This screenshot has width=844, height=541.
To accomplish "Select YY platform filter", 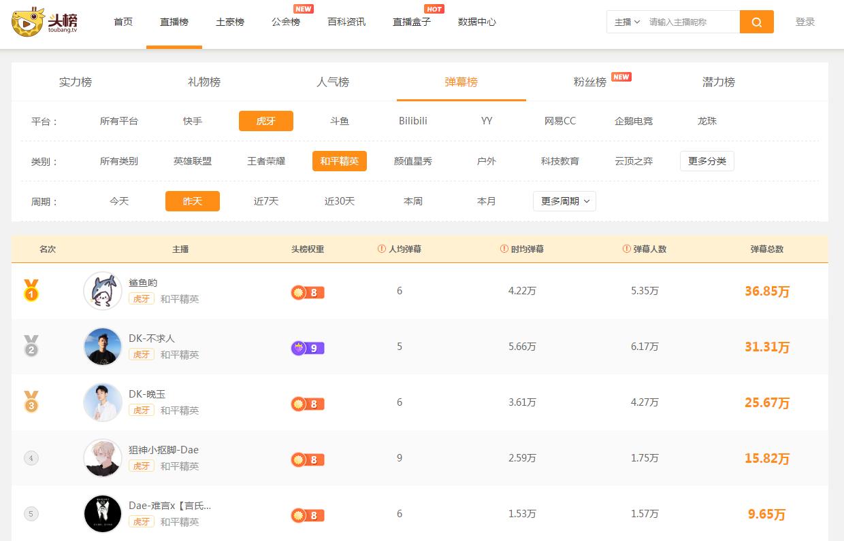I will point(487,121).
